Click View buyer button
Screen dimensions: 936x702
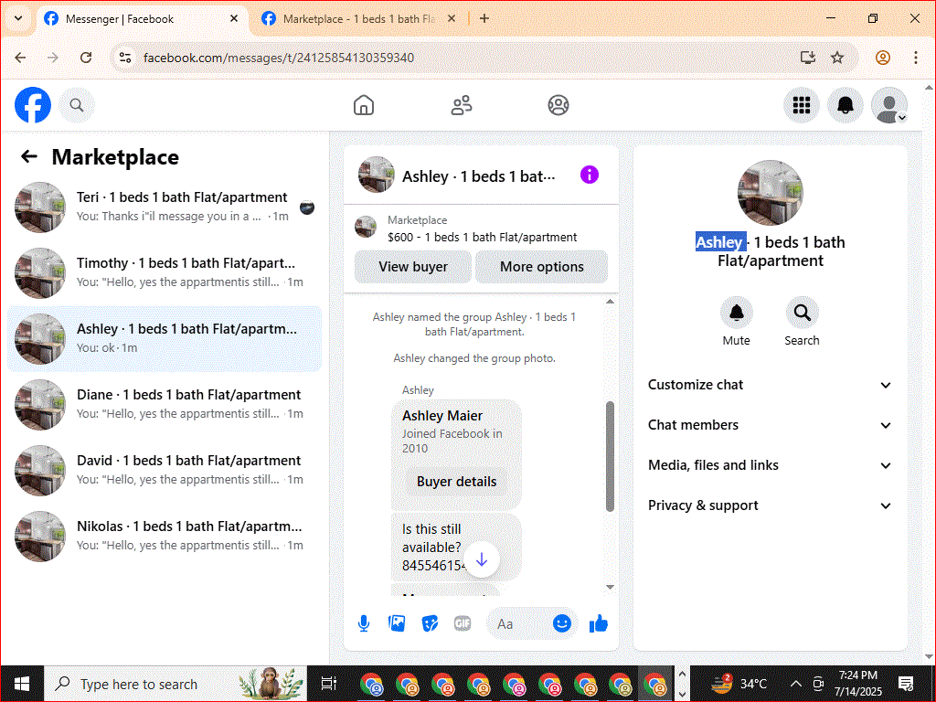413,267
